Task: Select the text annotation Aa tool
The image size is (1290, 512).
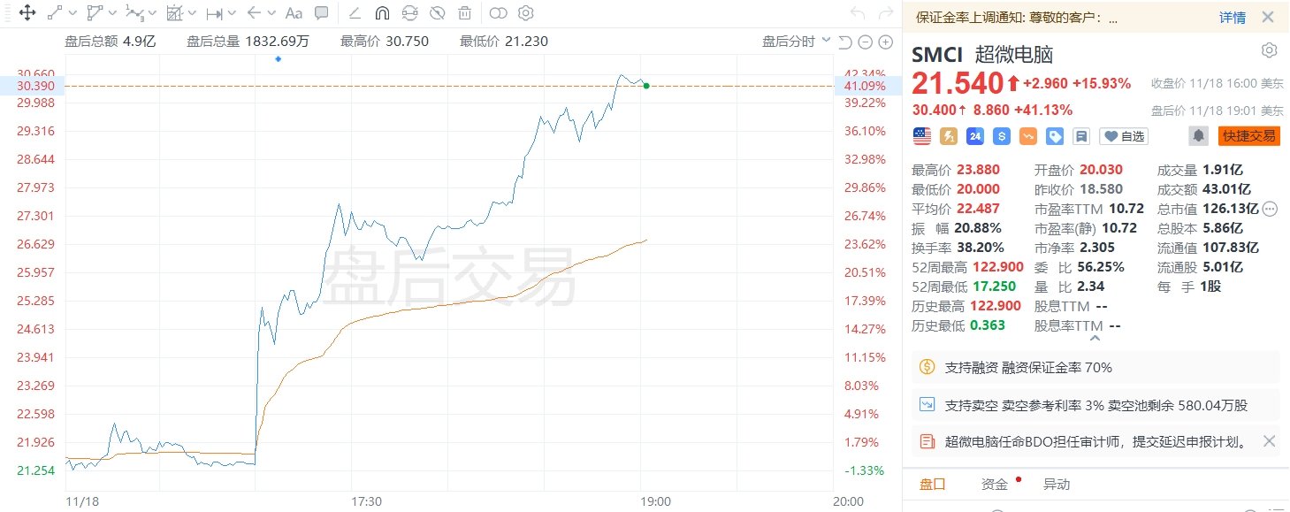Action: coord(294,13)
